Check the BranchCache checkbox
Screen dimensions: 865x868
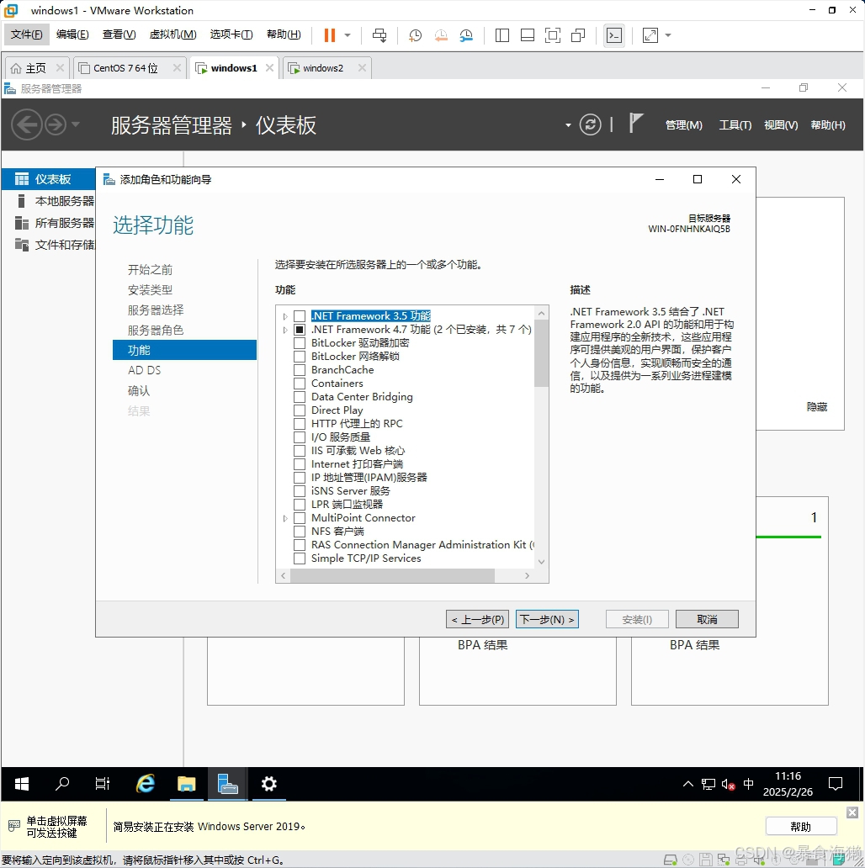(x=300, y=370)
